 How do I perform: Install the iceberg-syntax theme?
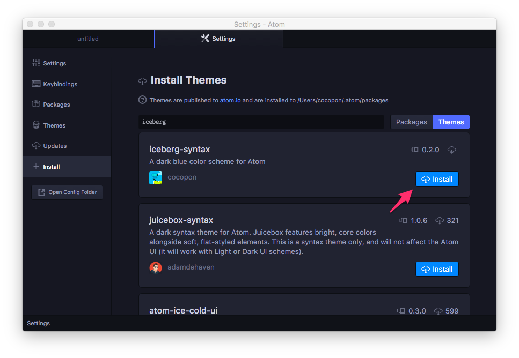click(437, 179)
